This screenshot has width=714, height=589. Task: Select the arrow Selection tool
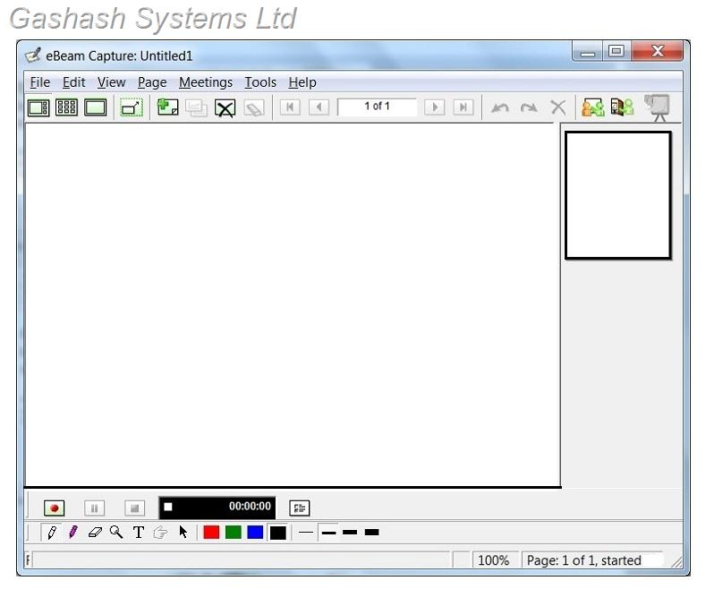tap(183, 532)
